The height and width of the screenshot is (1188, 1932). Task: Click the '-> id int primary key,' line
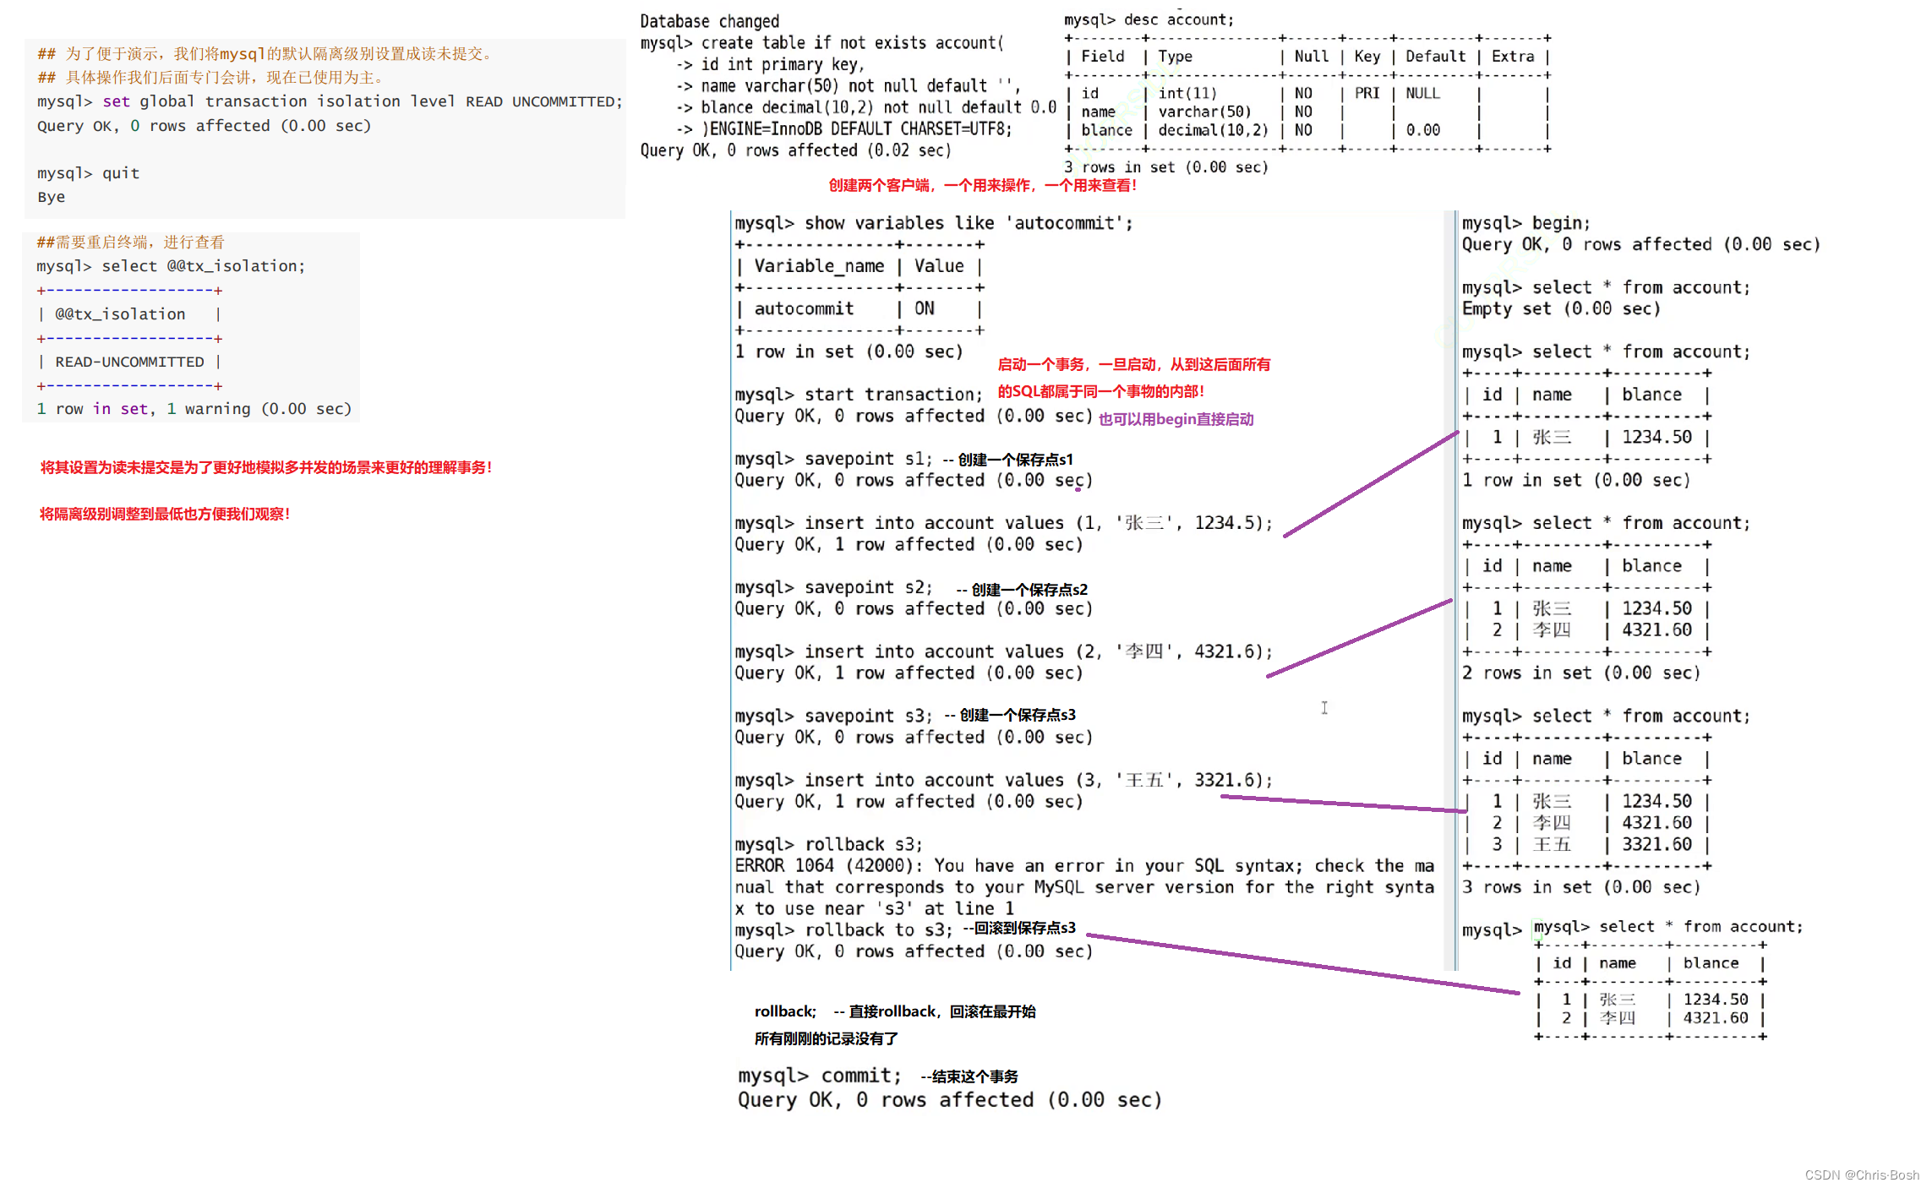pos(770,65)
